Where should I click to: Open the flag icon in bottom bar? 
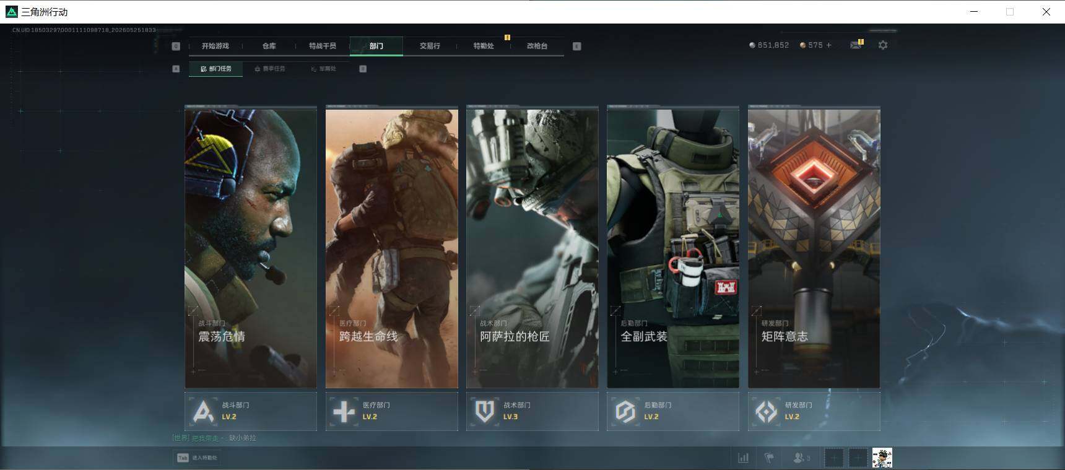[x=769, y=458]
